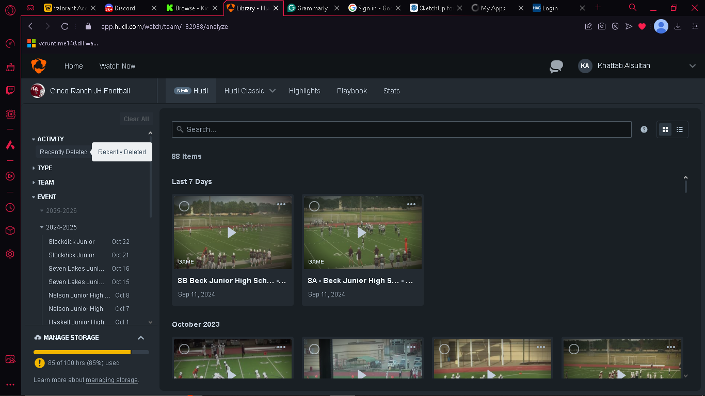The image size is (705, 396).
Task: Open the Playbook tab
Action: (x=352, y=91)
